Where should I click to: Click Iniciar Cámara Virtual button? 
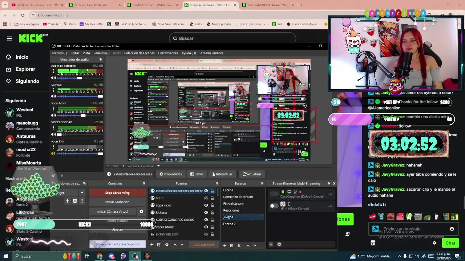(113, 212)
